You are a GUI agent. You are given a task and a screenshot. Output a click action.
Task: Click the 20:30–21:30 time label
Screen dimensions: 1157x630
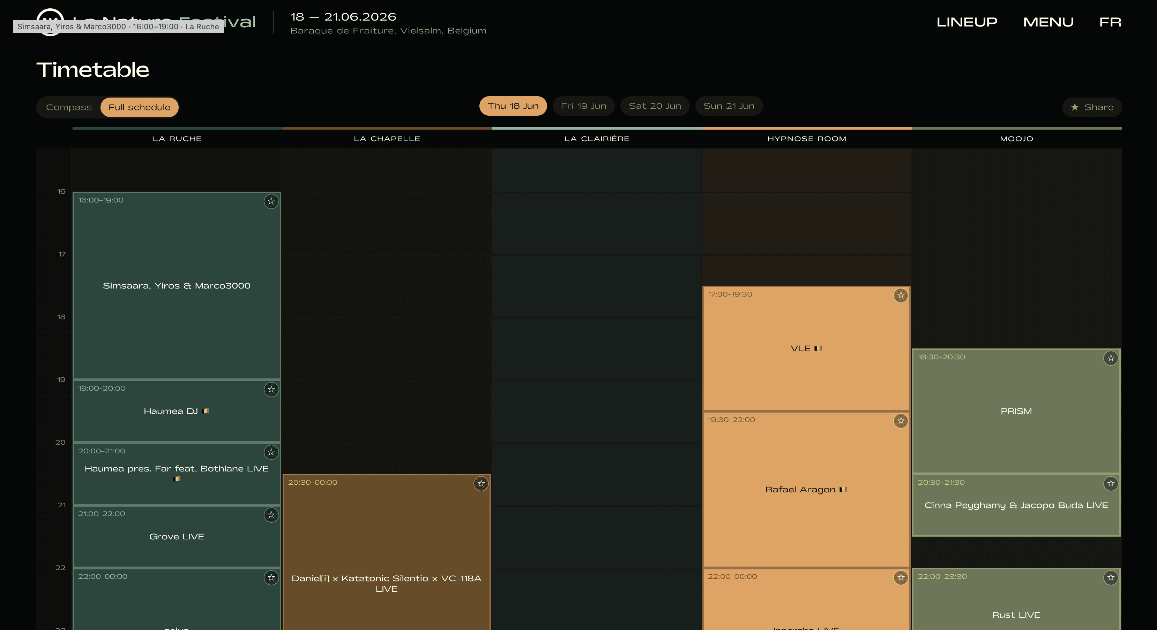click(941, 483)
